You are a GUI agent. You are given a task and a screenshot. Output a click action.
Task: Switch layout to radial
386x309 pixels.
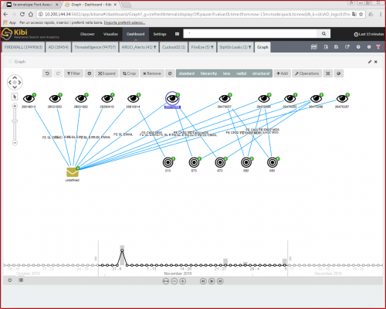tap(242, 73)
